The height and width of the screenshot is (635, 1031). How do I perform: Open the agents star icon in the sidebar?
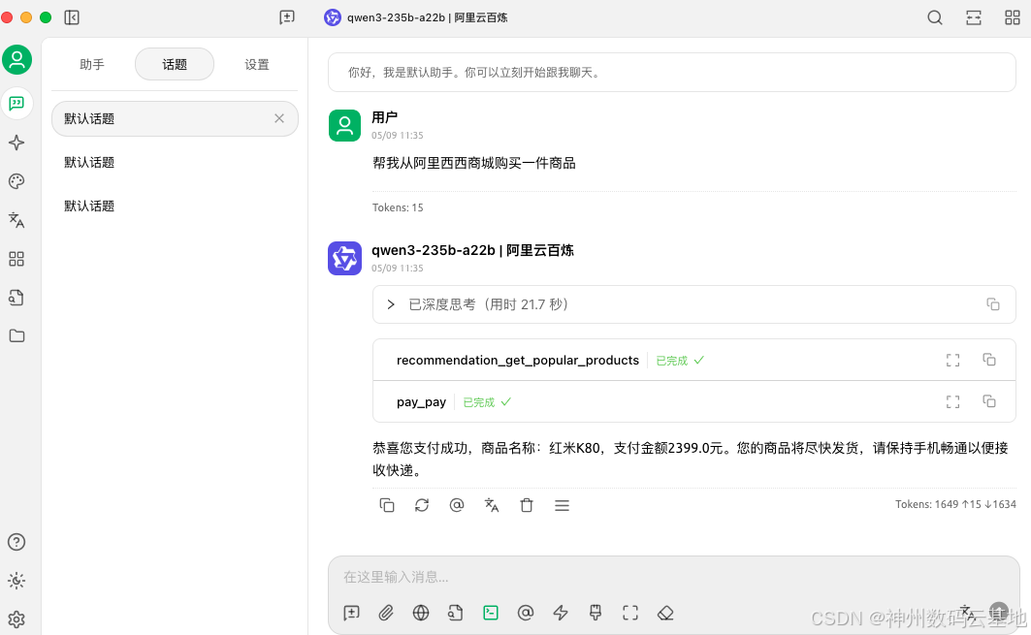[x=17, y=143]
